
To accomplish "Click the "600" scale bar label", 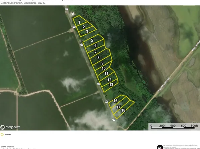I will (x=184, y=126).
